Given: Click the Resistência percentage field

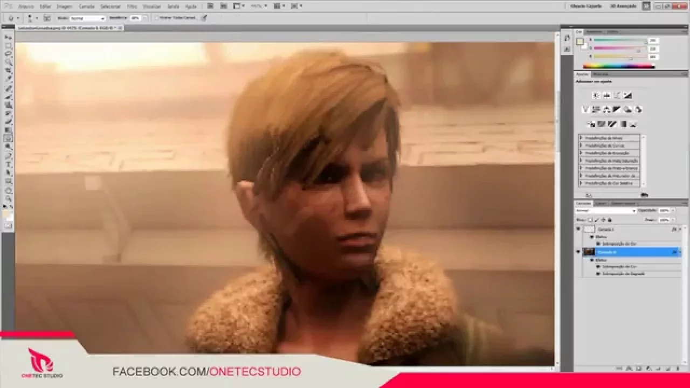Looking at the screenshot, I should (x=135, y=18).
